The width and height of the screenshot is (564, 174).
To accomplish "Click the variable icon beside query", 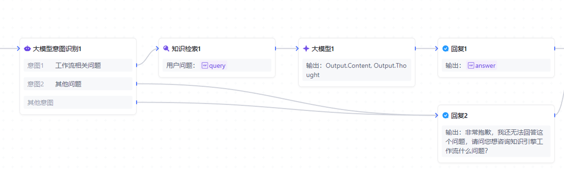I will 204,66.
